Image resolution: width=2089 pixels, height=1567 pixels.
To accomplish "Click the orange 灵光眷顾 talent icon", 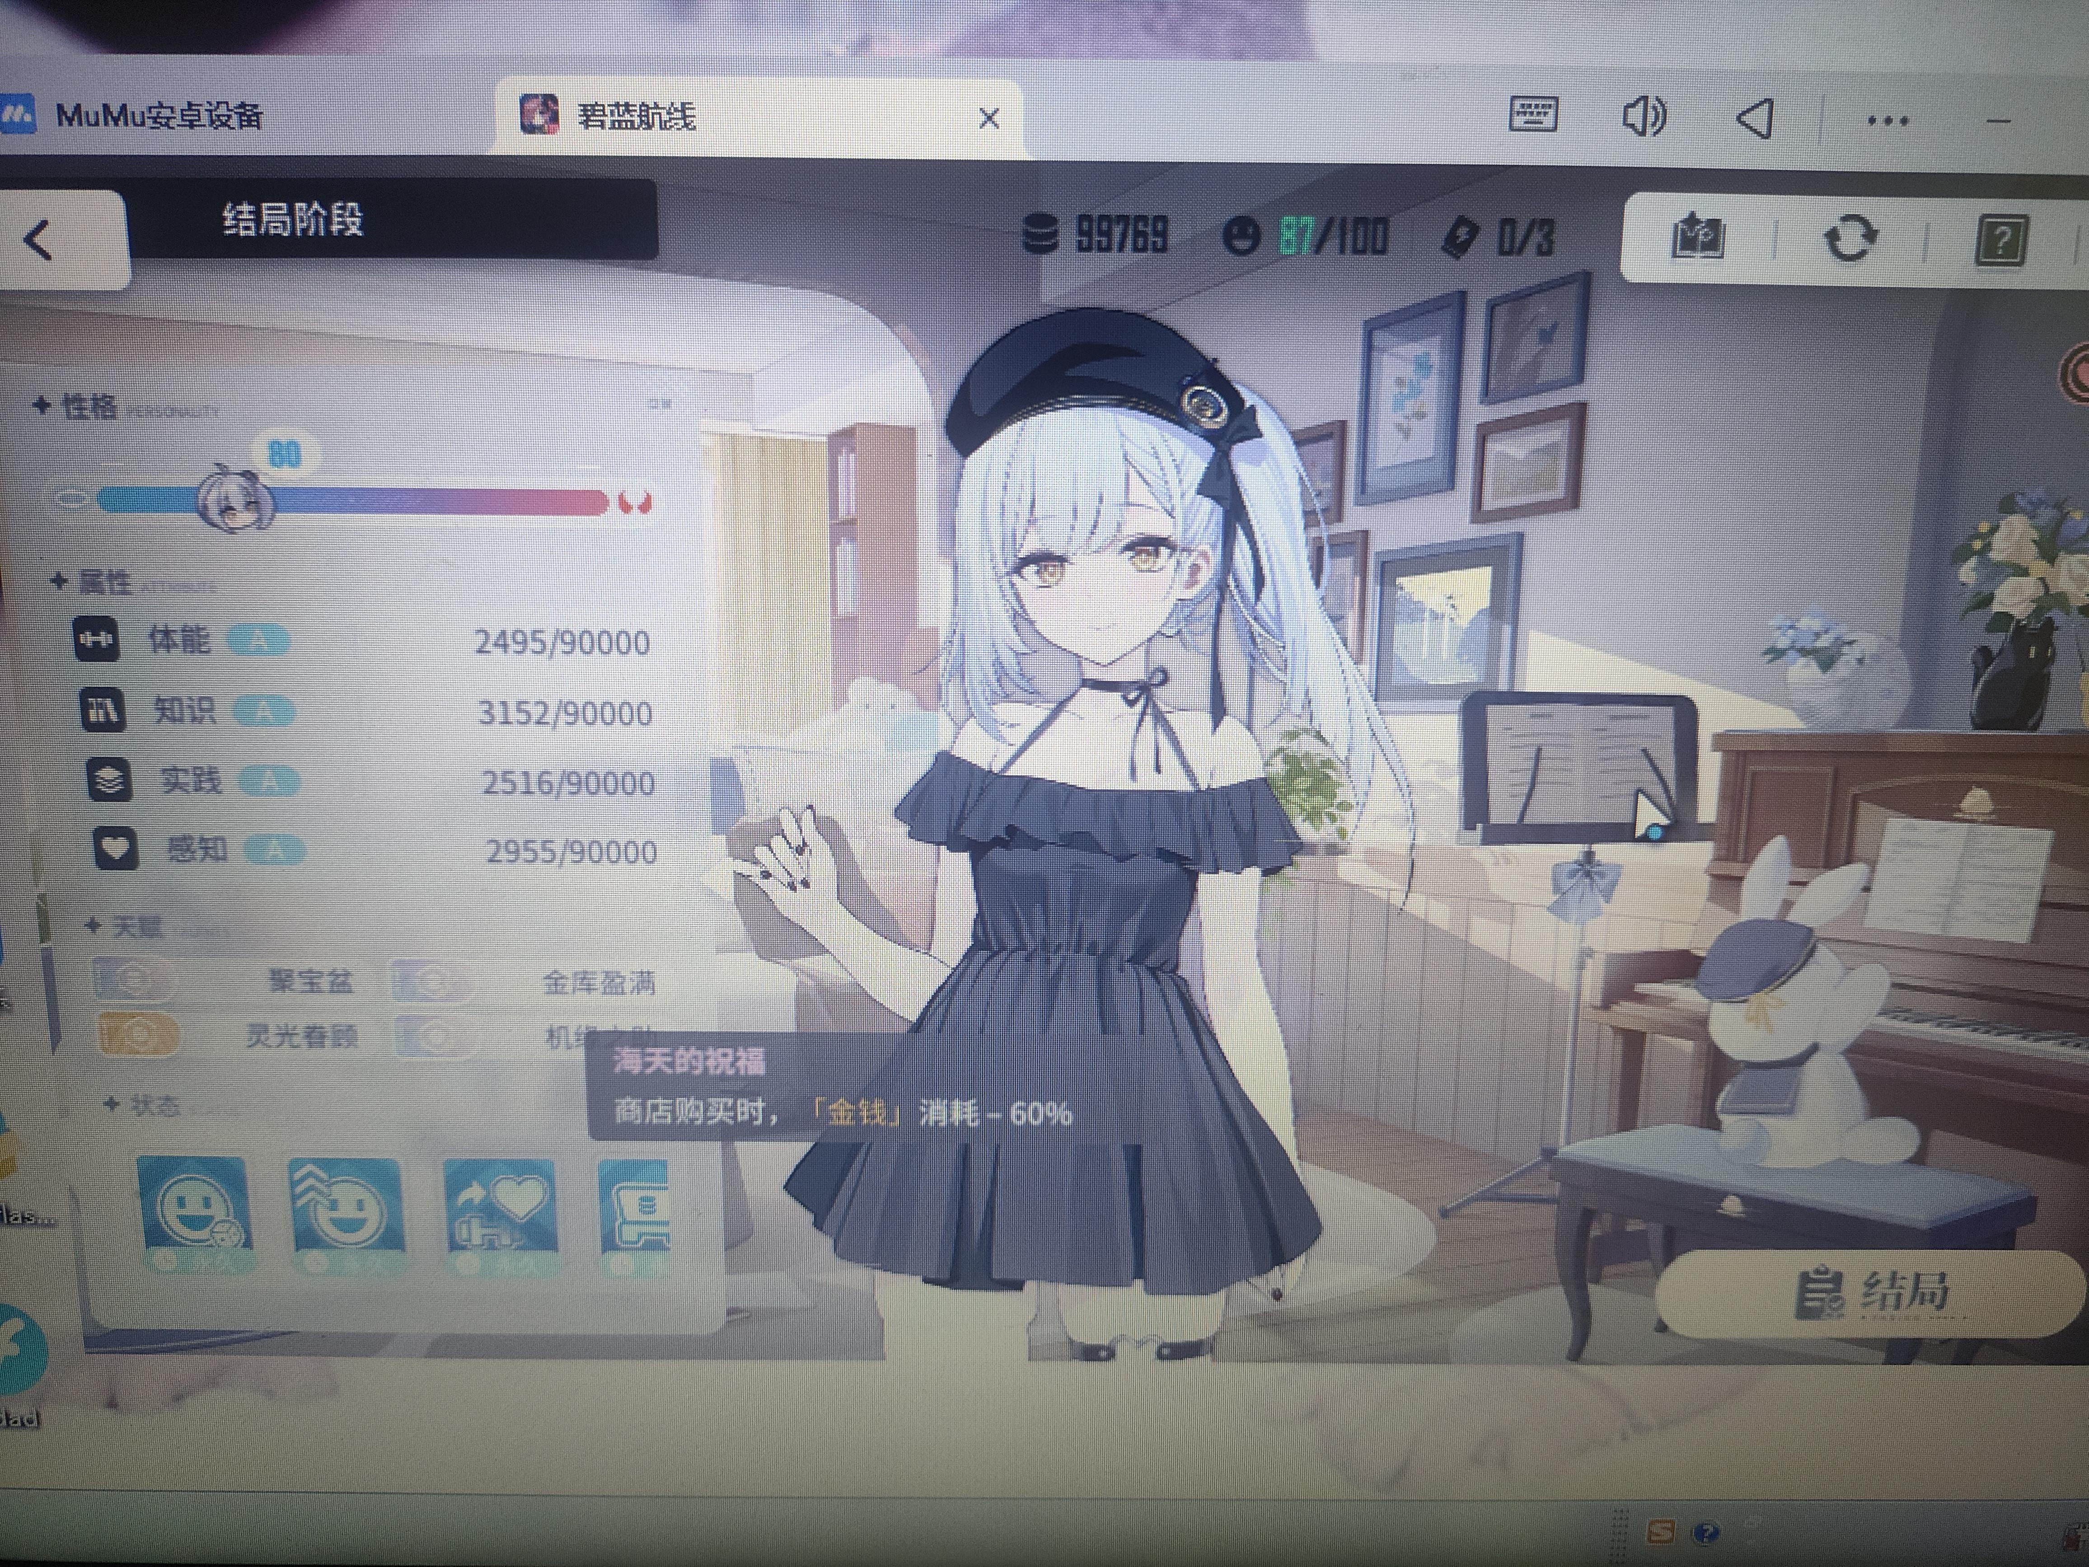I will pyautogui.click(x=138, y=1034).
